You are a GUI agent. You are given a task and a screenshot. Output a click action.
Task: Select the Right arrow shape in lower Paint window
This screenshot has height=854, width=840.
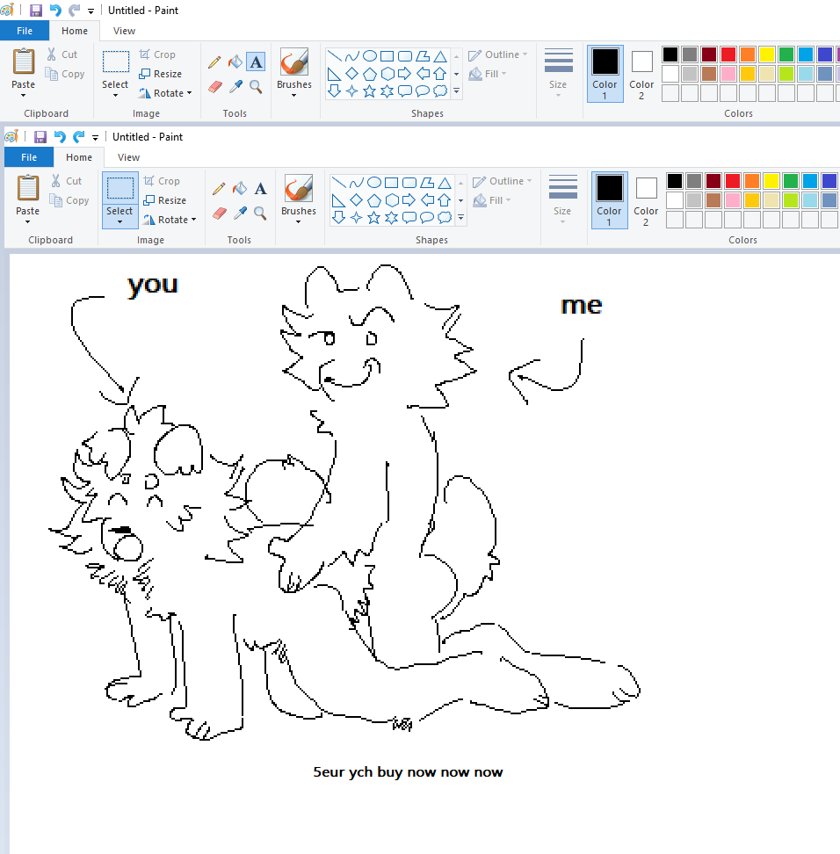tap(409, 200)
